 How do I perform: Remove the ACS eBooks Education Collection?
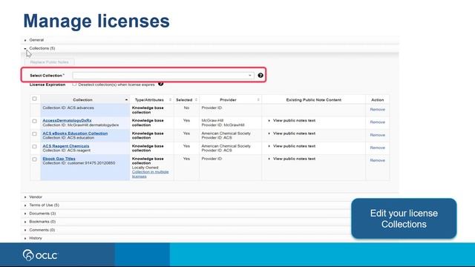coord(378,135)
